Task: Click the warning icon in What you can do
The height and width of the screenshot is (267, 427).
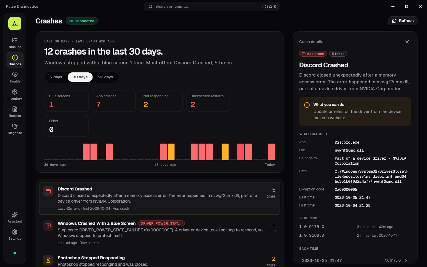Action: pos(307,105)
